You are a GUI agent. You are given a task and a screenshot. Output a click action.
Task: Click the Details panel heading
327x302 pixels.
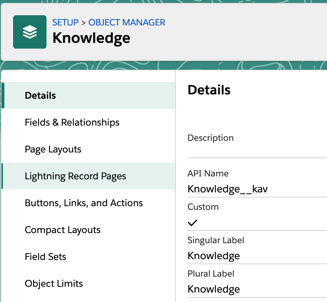[x=209, y=90]
